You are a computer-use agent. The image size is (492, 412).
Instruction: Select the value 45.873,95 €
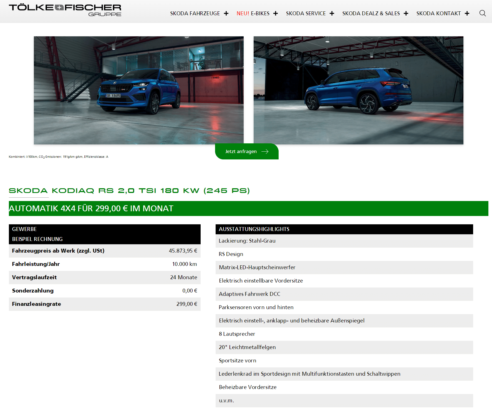click(x=183, y=251)
